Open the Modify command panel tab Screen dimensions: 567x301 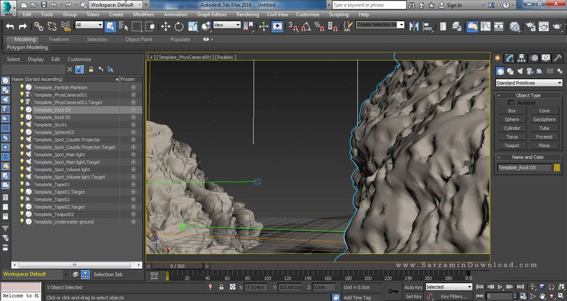tap(510, 58)
